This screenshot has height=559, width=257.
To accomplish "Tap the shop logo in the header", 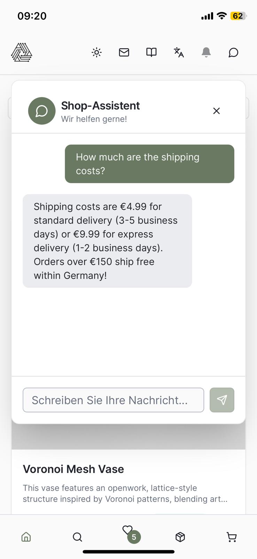I will tap(22, 52).
